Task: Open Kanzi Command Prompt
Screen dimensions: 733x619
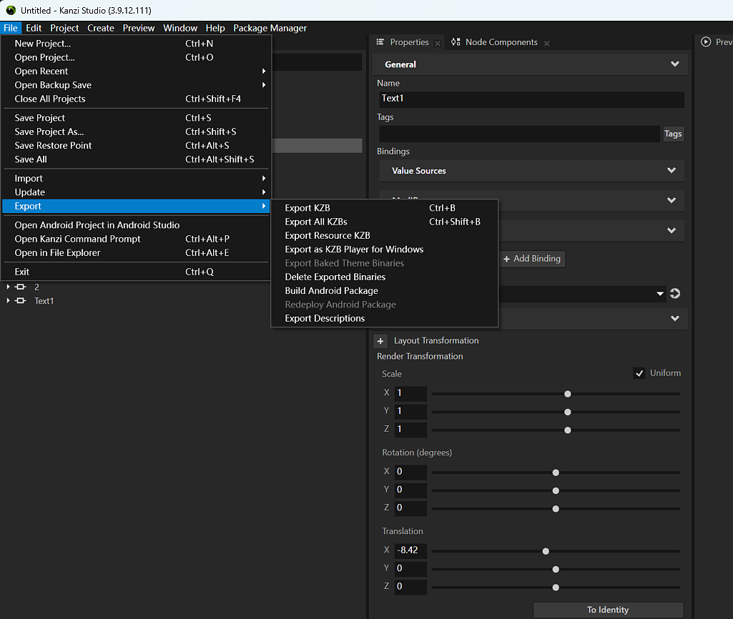Action: click(136, 239)
